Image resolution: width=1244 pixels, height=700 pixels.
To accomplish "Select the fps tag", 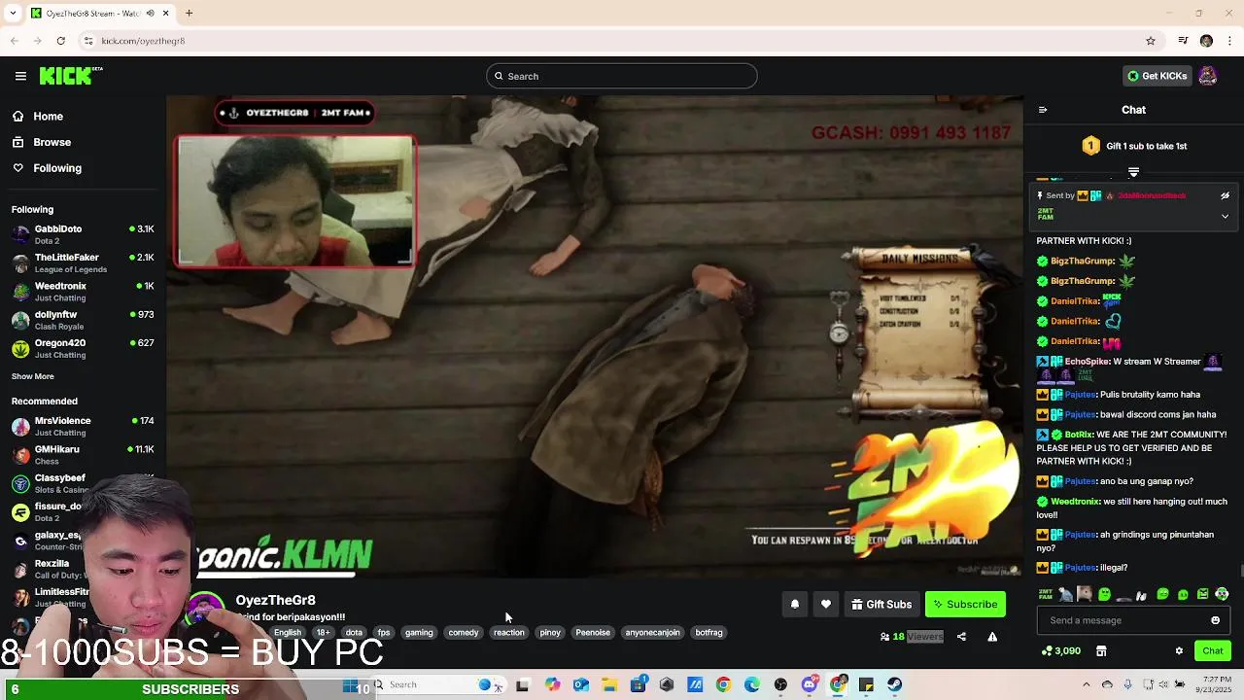I will pyautogui.click(x=384, y=633).
